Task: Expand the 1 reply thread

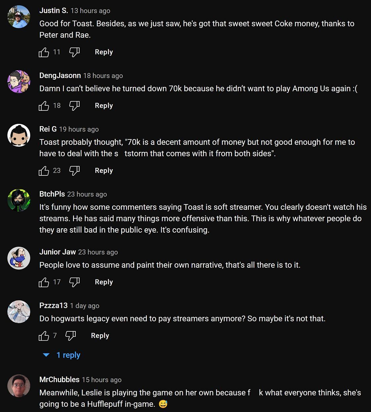Action: point(62,355)
